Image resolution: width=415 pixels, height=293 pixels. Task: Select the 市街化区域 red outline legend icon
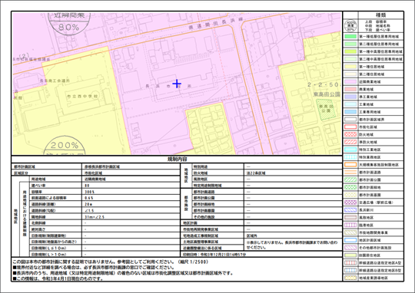(x=350, y=127)
